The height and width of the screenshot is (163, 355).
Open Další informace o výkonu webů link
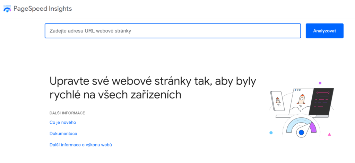coord(80,145)
